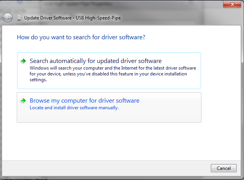Screen dimensions: 244x180
Task: Click 'Locate and install driver software manually' text
Action: click(74, 108)
